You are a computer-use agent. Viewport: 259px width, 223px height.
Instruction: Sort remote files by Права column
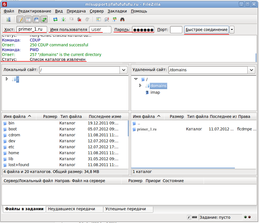click(247, 116)
